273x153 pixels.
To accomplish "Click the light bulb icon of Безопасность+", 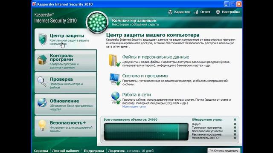I will 42,125.
